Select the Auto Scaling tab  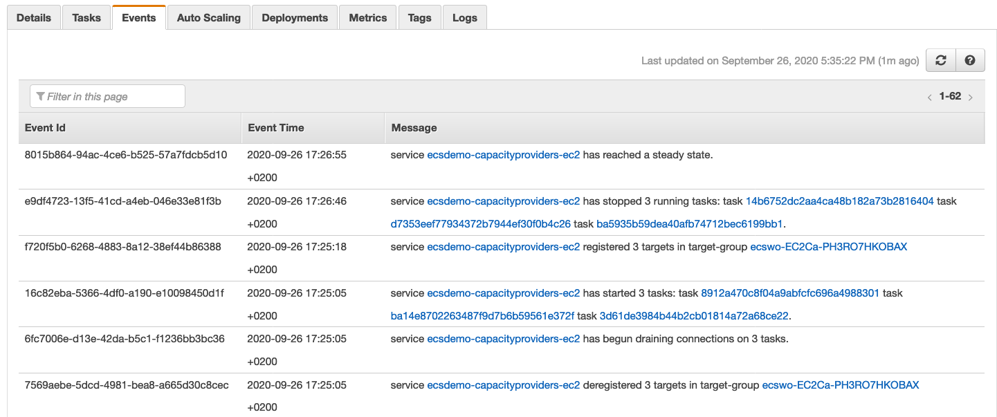208,18
